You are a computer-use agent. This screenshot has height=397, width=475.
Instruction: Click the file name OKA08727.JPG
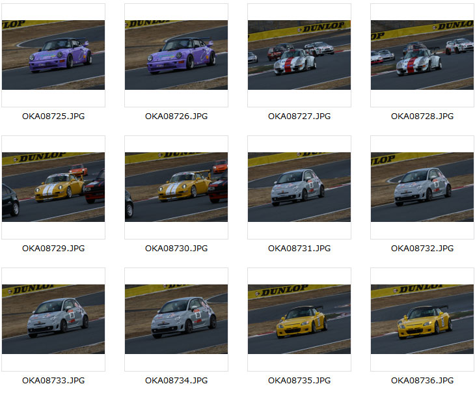click(299, 116)
